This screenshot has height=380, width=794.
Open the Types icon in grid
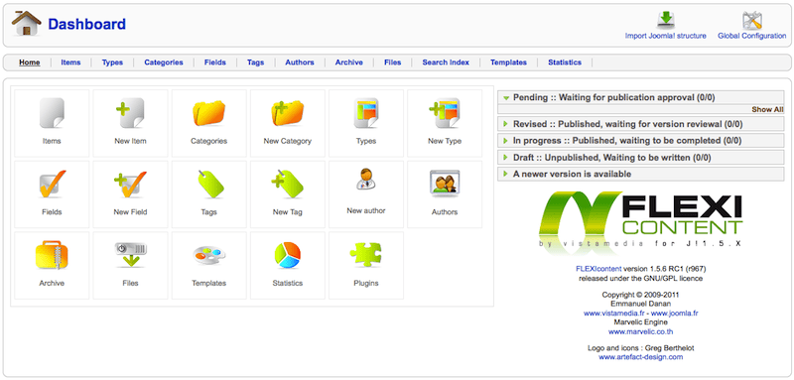click(x=365, y=113)
